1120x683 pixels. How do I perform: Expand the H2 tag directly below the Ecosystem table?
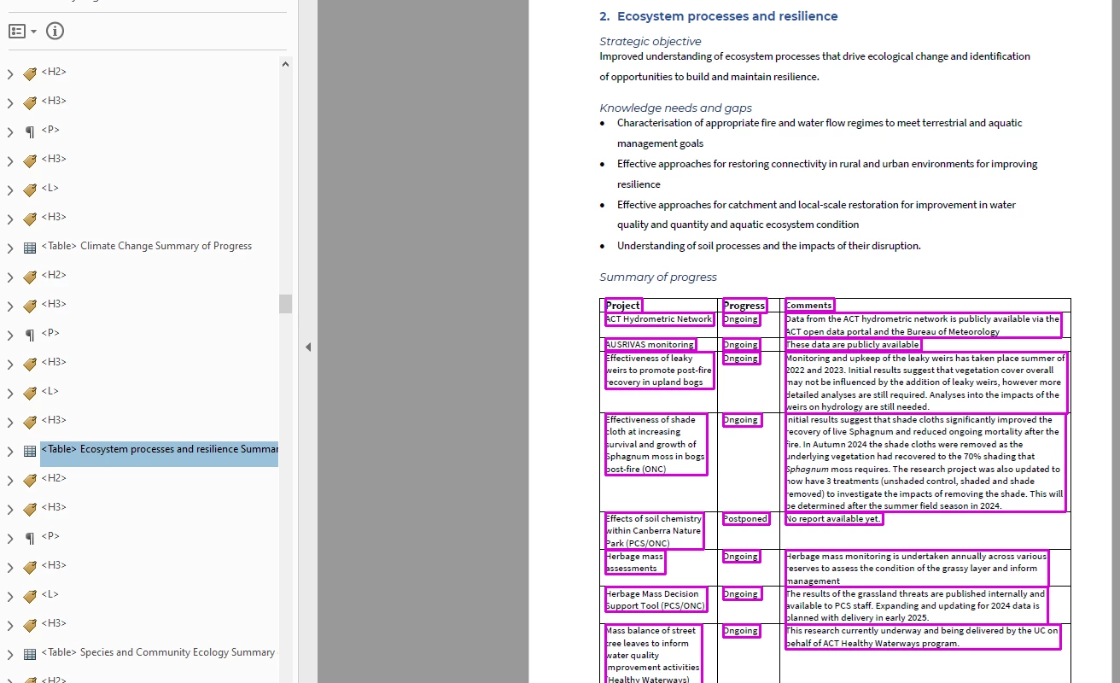click(x=10, y=480)
